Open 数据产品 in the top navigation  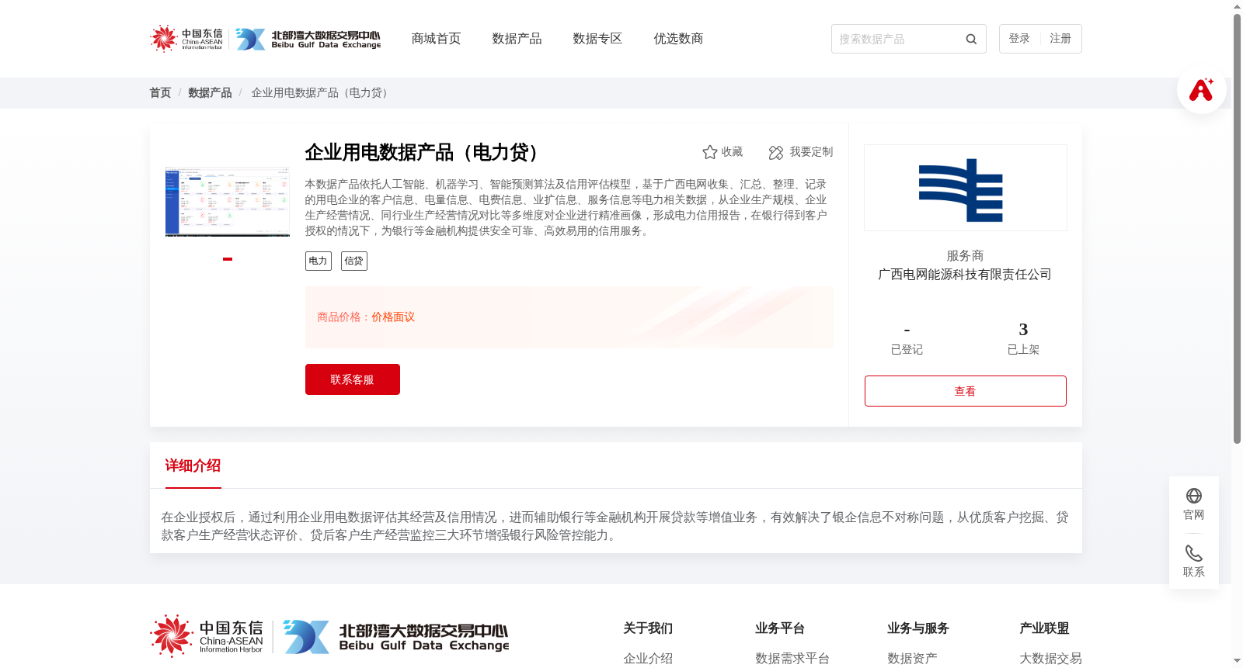coord(517,39)
